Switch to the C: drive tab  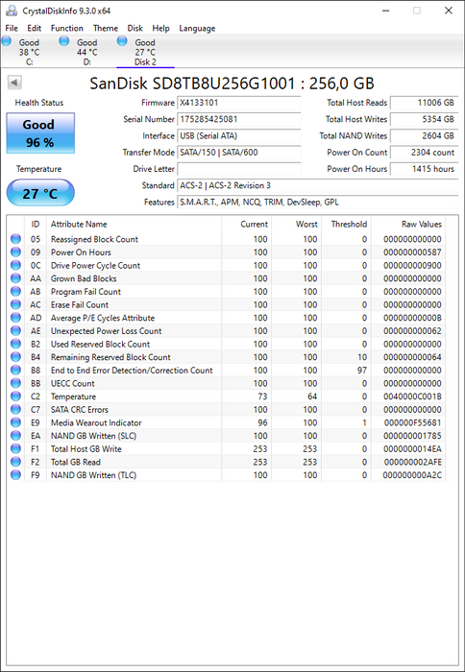[29, 52]
